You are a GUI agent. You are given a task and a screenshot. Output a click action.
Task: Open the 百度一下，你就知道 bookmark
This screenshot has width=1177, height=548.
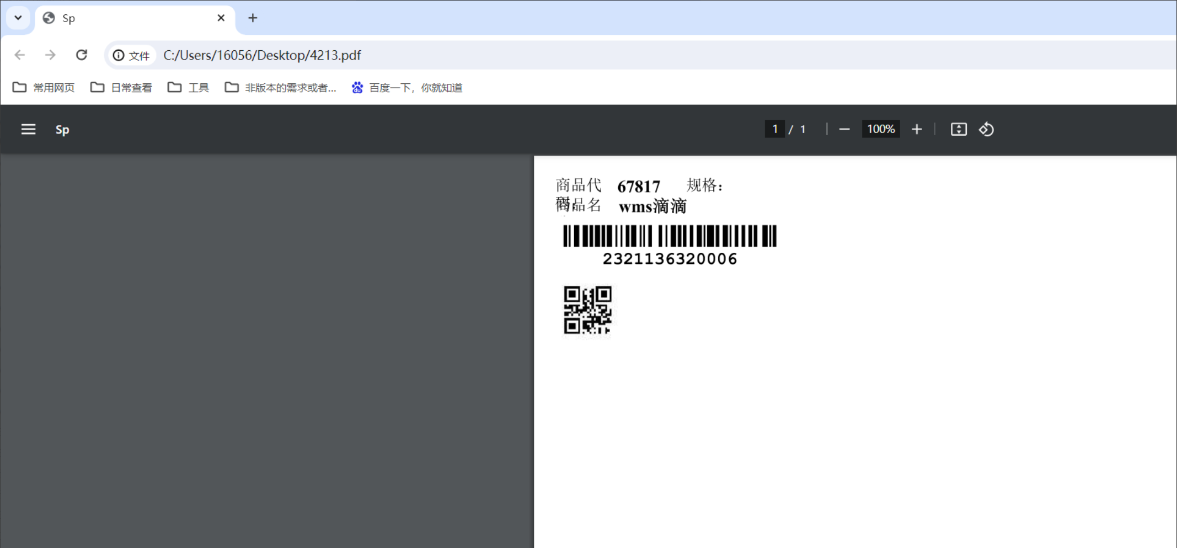pyautogui.click(x=407, y=87)
